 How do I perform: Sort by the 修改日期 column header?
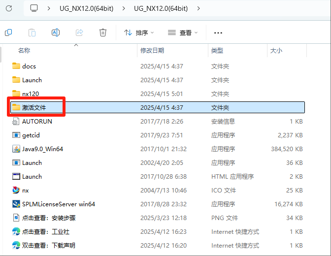coord(152,50)
